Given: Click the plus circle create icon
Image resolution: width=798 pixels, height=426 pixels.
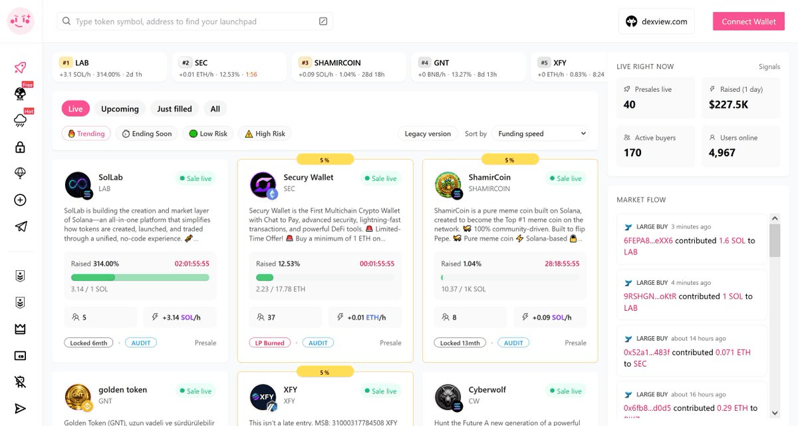Looking at the screenshot, I should click(21, 200).
